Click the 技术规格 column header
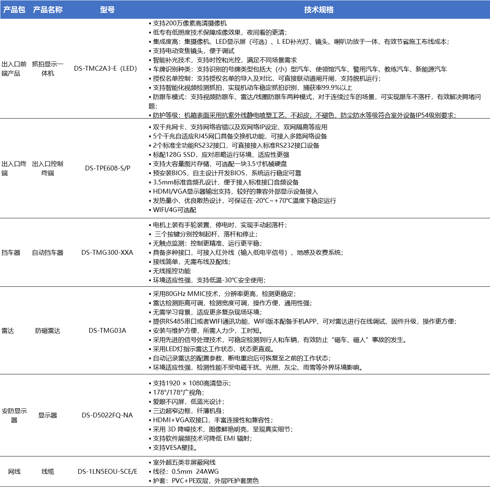The image size is (490, 487). click(319, 10)
